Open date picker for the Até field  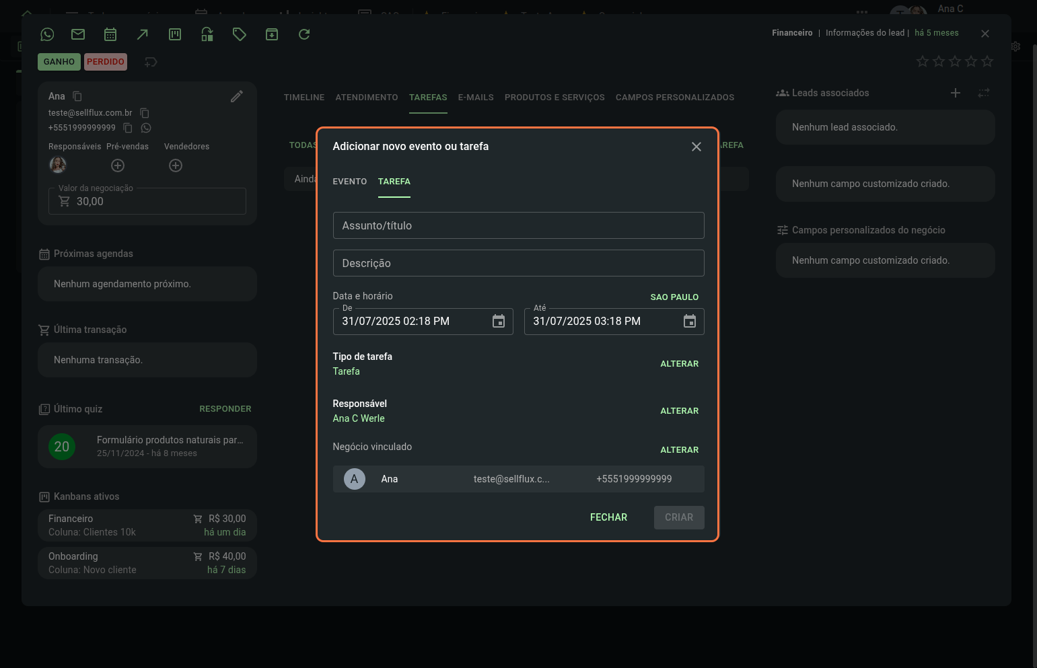(690, 322)
